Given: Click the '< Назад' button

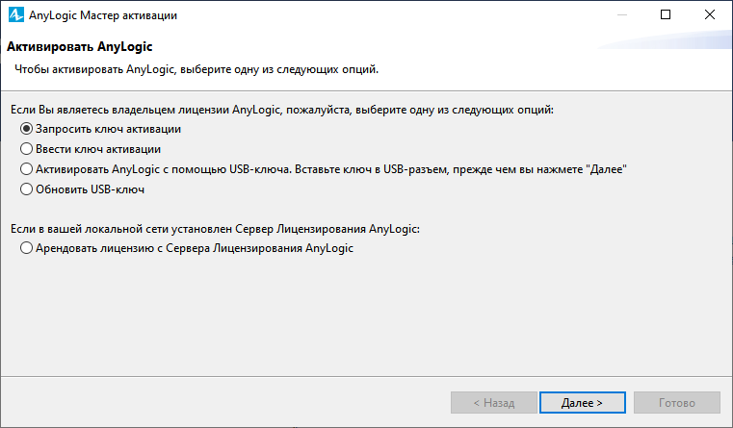Looking at the screenshot, I should click(494, 402).
